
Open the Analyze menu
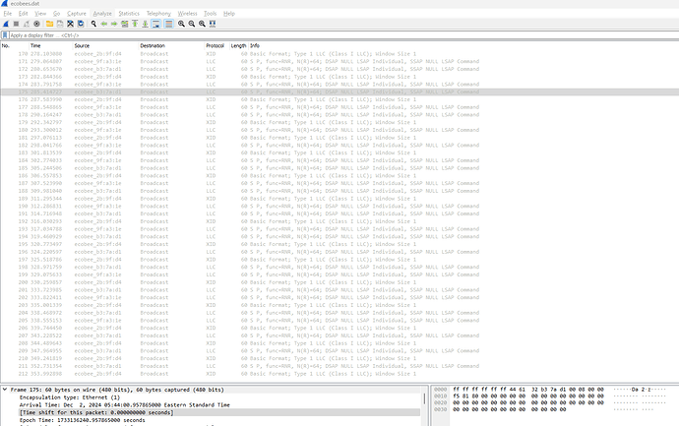(x=102, y=14)
